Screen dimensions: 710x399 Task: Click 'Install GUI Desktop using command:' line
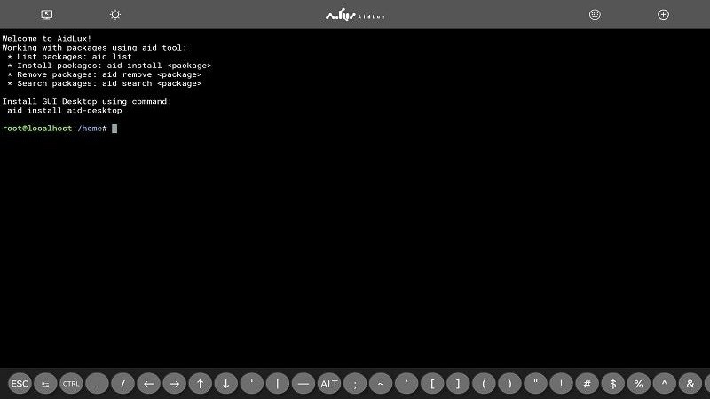[x=87, y=101]
